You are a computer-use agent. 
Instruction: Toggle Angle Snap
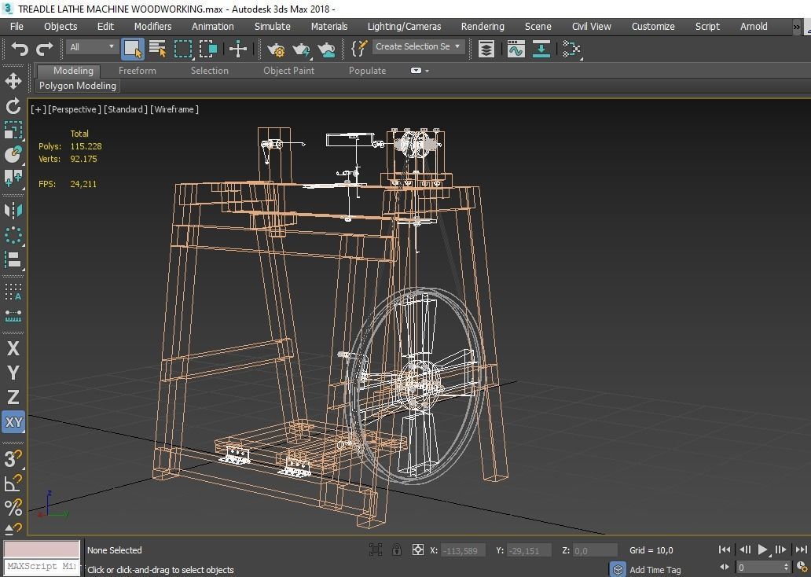13,483
